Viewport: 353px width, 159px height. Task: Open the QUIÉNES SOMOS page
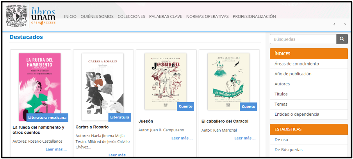click(x=97, y=16)
